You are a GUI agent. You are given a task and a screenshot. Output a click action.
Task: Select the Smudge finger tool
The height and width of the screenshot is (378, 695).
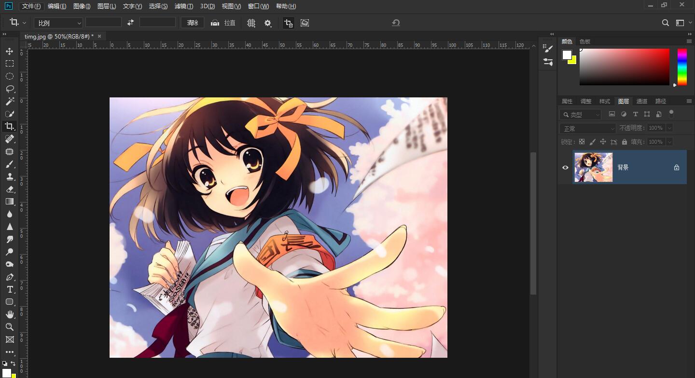(x=9, y=239)
